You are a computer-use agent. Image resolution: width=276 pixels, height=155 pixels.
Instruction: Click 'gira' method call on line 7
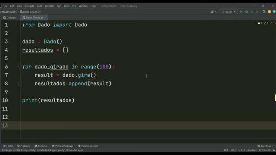84,75
